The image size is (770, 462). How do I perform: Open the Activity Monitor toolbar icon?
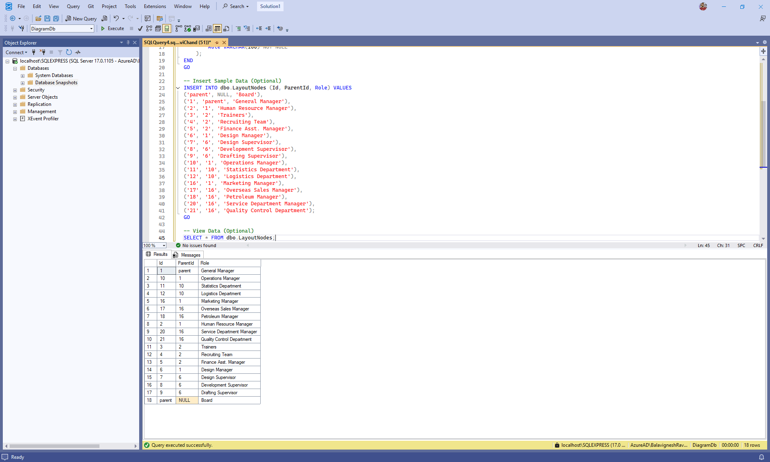(148, 18)
